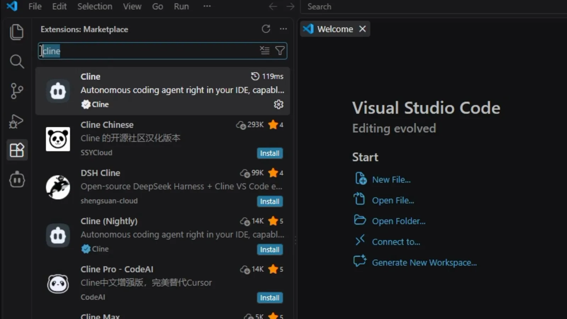The image size is (567, 319).
Task: Open the Cline robot icon in activity bar
Action: [x=17, y=179]
